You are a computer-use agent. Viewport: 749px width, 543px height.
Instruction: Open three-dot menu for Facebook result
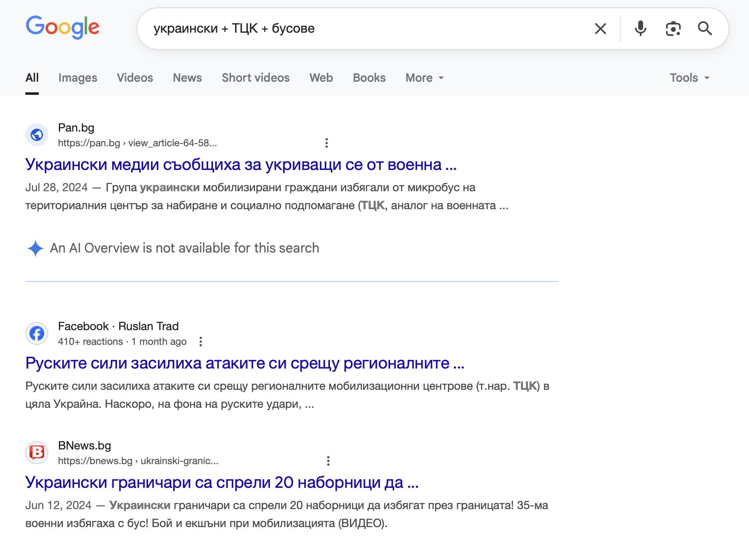pyautogui.click(x=201, y=342)
